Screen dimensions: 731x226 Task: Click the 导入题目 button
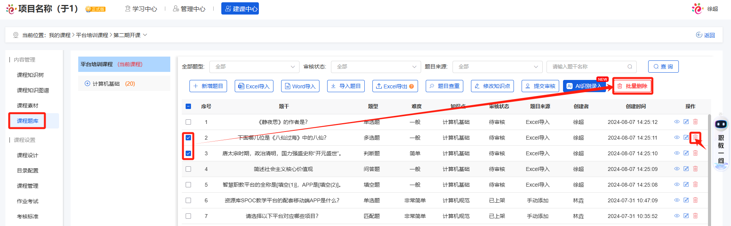point(346,86)
